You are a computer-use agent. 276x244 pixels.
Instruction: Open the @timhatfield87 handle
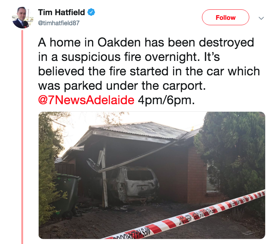tap(59, 23)
